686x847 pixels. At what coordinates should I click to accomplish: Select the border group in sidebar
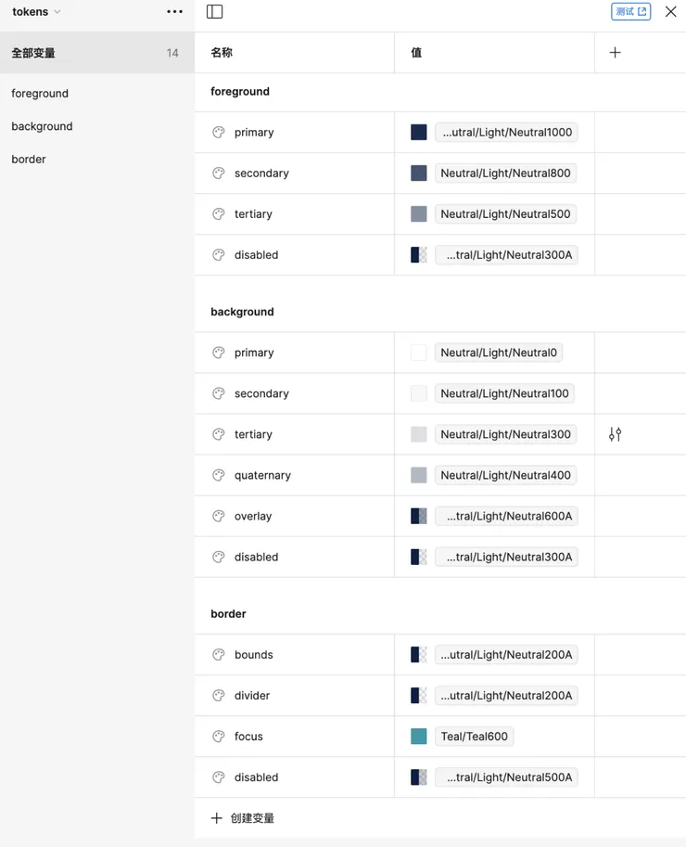[29, 160]
